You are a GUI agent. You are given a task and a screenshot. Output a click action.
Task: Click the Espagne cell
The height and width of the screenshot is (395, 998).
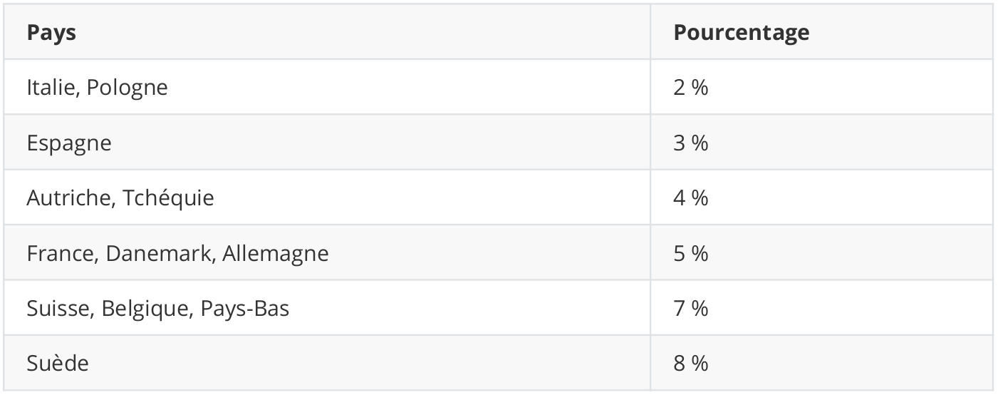point(69,143)
